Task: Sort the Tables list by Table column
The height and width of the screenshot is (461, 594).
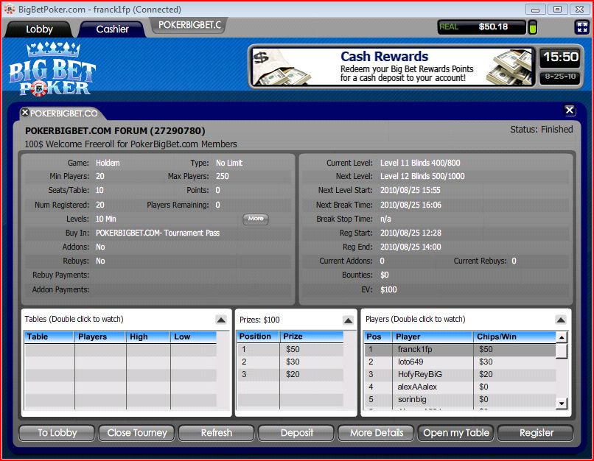Action: tap(49, 337)
